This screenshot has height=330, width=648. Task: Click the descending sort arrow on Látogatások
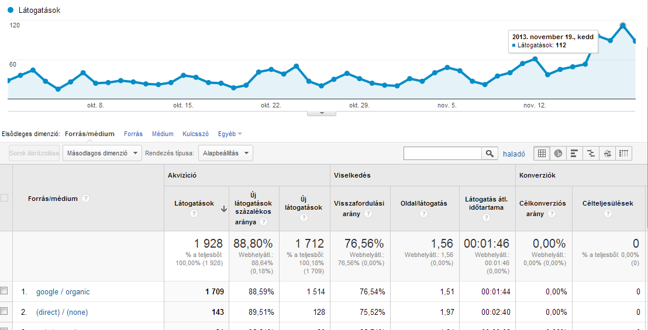click(224, 209)
